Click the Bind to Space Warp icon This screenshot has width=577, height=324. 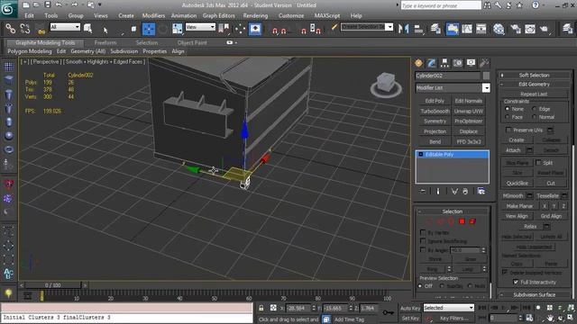pos(41,29)
